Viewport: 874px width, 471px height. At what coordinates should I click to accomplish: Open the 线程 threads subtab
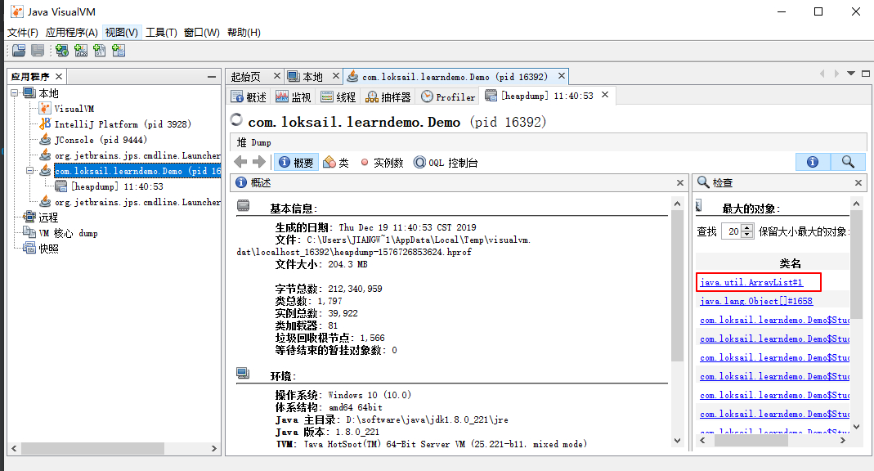click(338, 97)
